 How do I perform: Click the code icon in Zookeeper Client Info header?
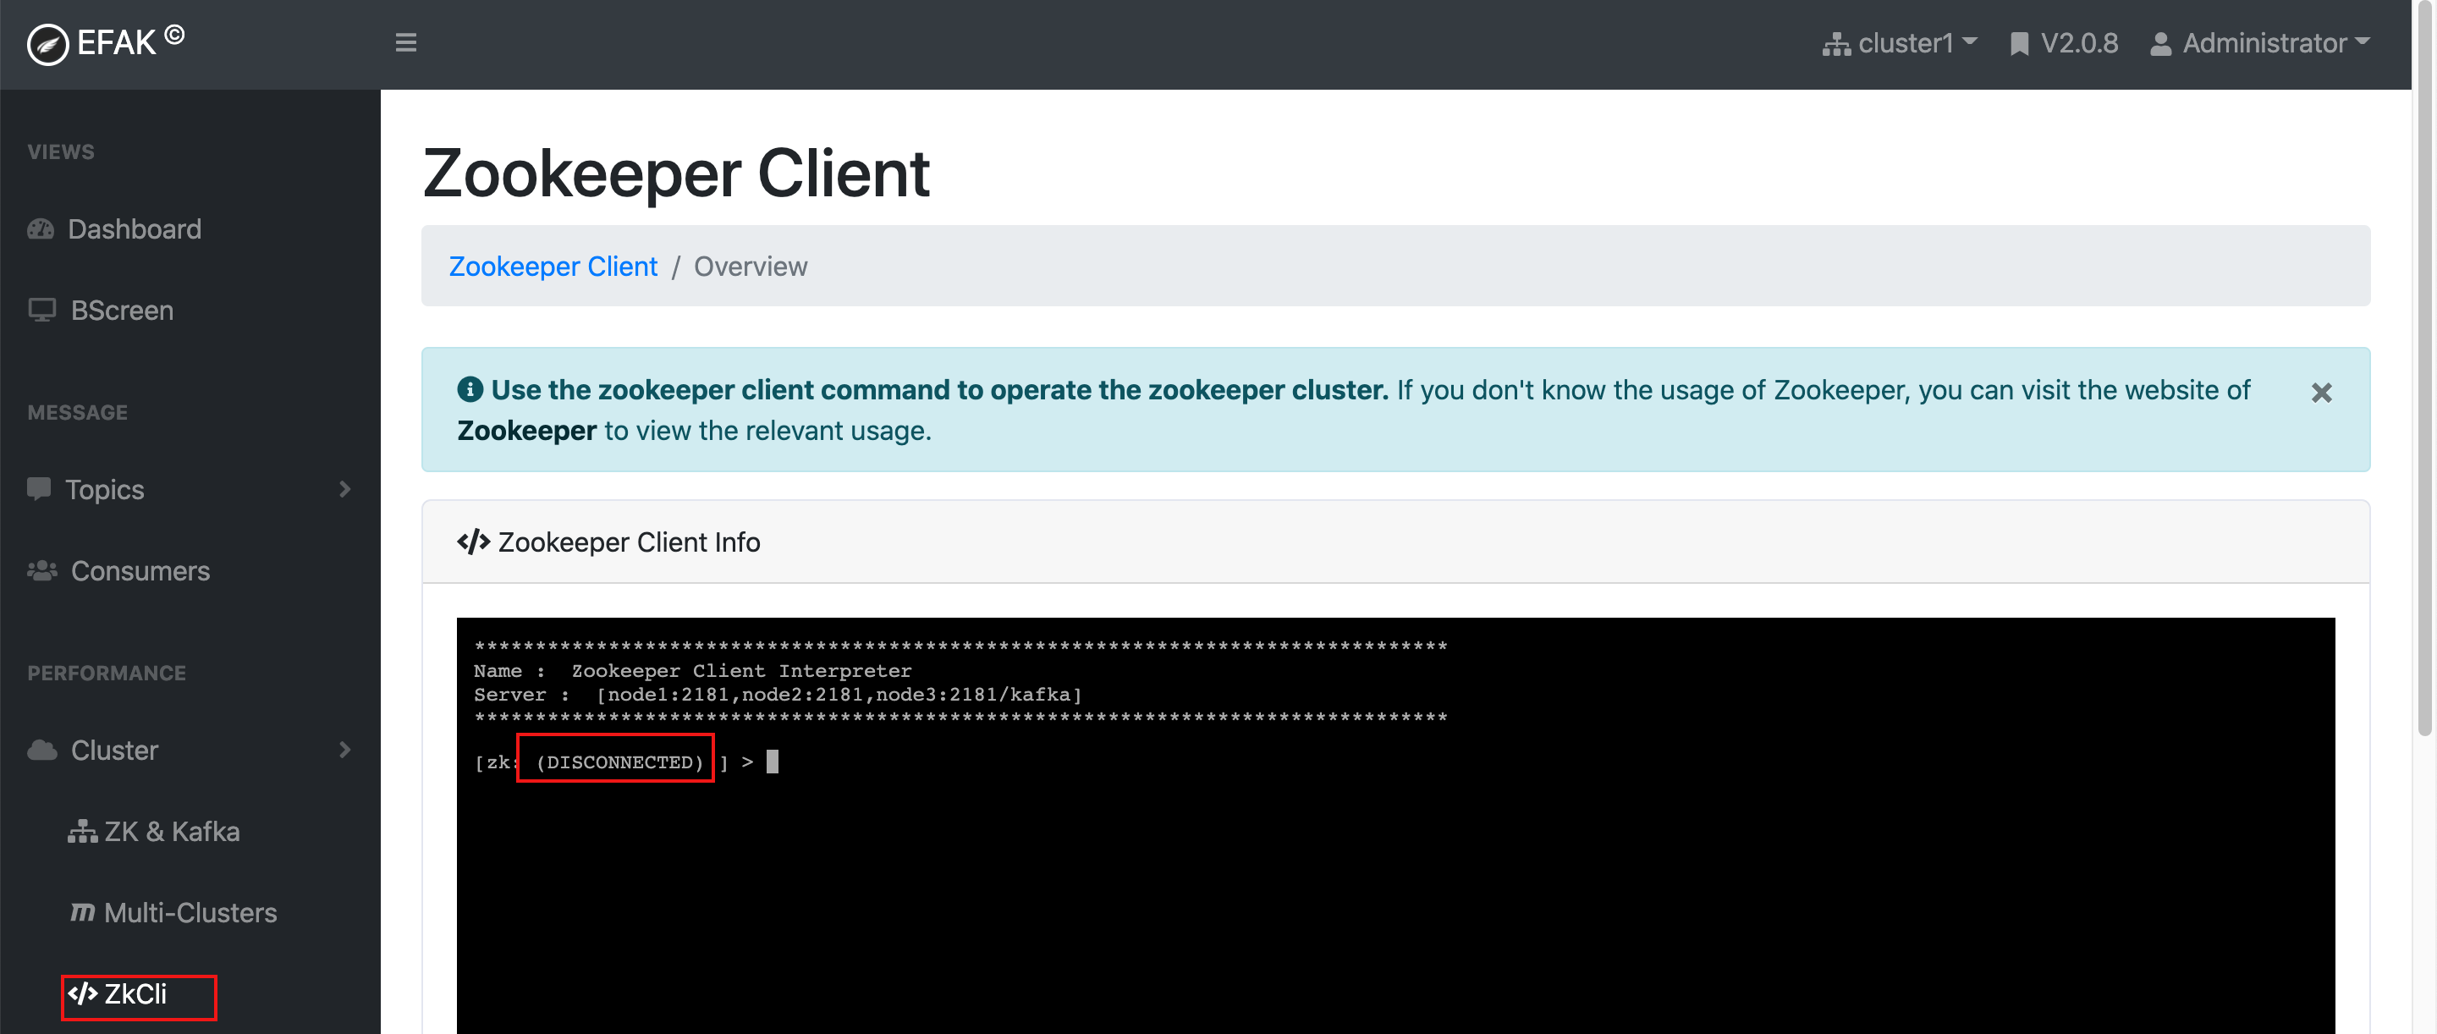(473, 542)
